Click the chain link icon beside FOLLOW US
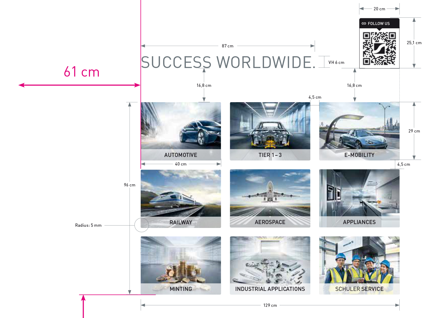 coord(364,24)
